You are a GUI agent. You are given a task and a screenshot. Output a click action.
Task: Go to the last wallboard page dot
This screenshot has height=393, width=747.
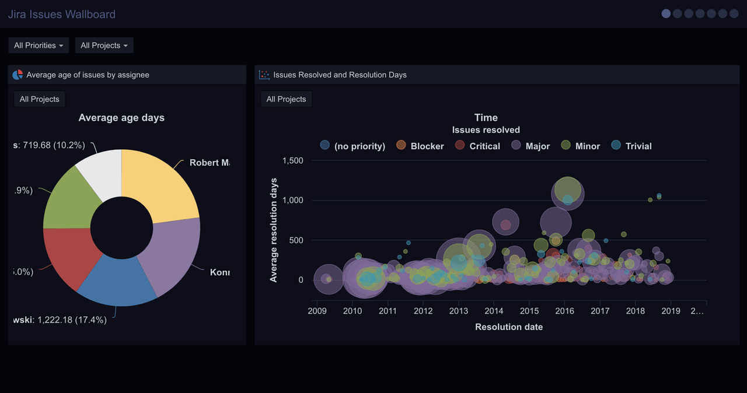coord(734,13)
